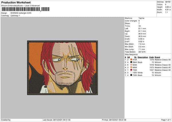Click the black swatch for thread 7335
172x122 pixels.
point(131,75)
